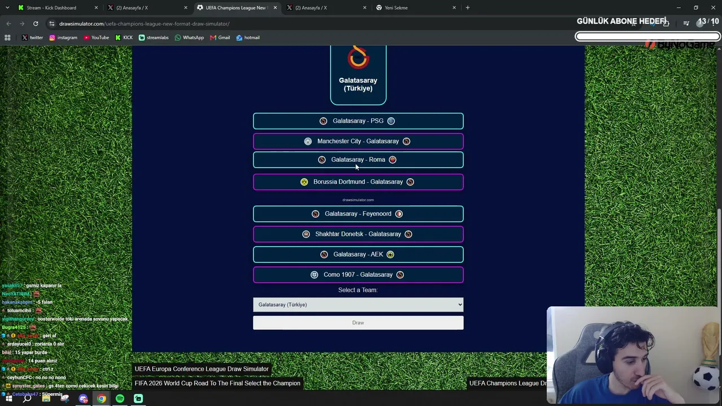Click the Draw button
Viewport: 722px width, 406px height.
click(358, 323)
